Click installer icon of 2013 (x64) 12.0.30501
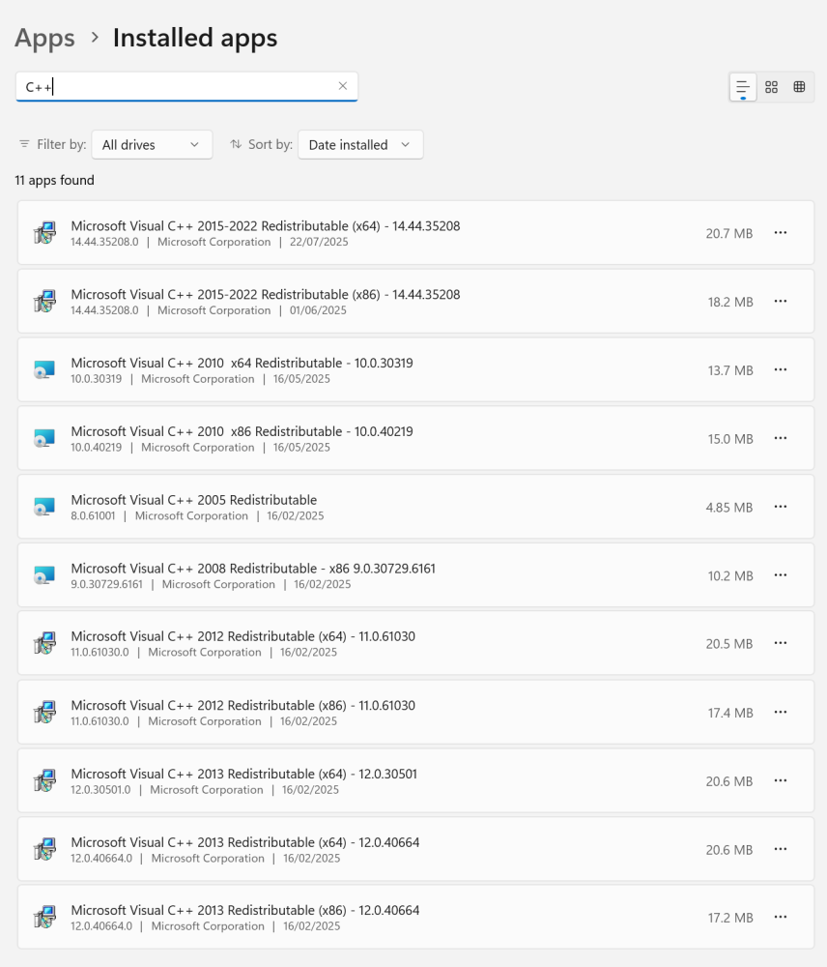The width and height of the screenshot is (827, 967). tap(45, 780)
